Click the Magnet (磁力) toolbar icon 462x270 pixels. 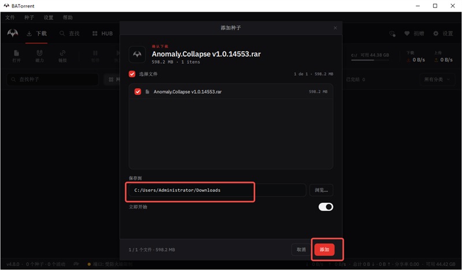(39, 53)
